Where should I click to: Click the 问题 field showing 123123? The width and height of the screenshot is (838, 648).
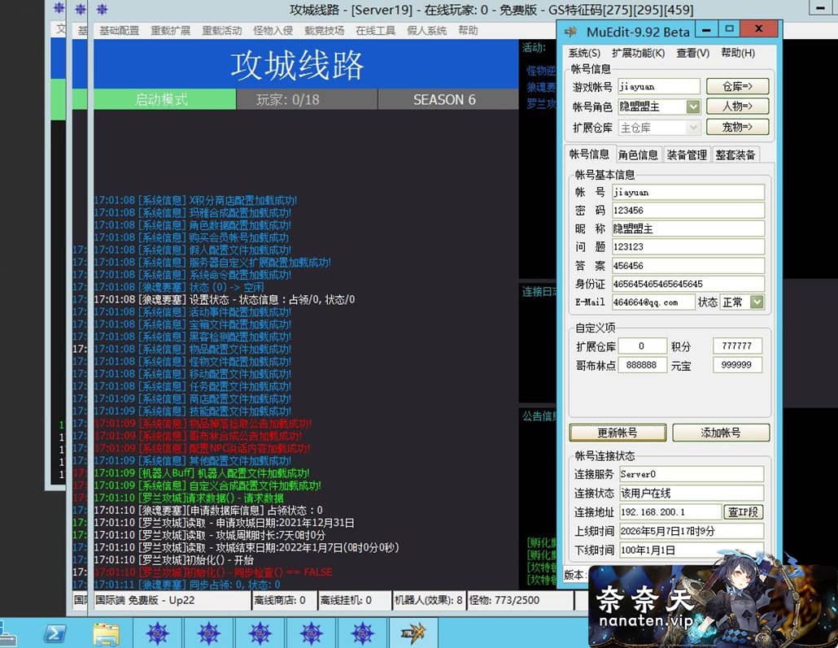point(688,247)
